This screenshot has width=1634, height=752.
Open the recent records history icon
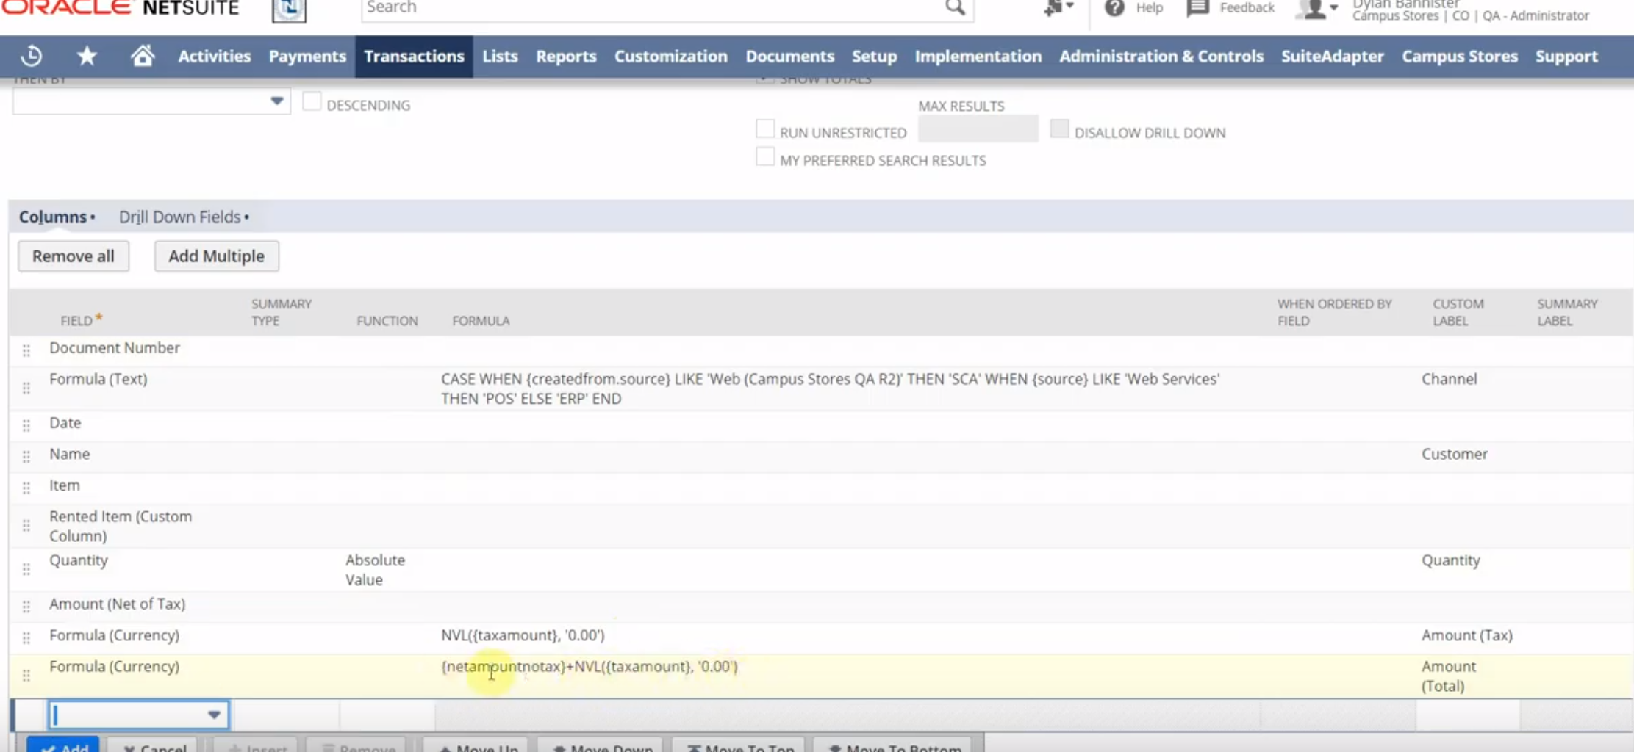pos(31,56)
